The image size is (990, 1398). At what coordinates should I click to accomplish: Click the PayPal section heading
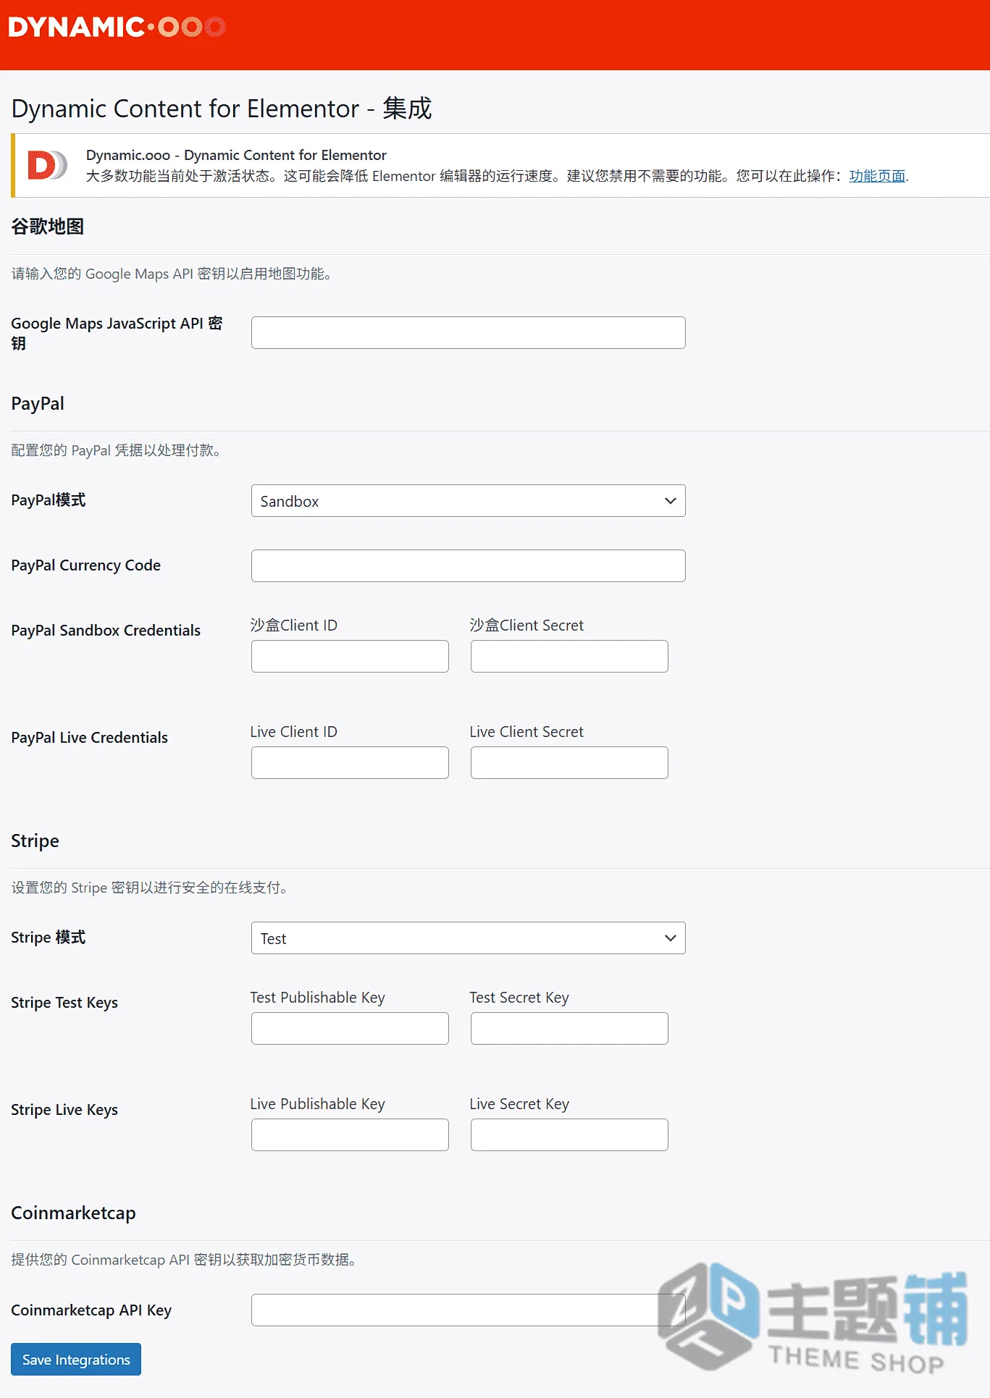(x=38, y=404)
